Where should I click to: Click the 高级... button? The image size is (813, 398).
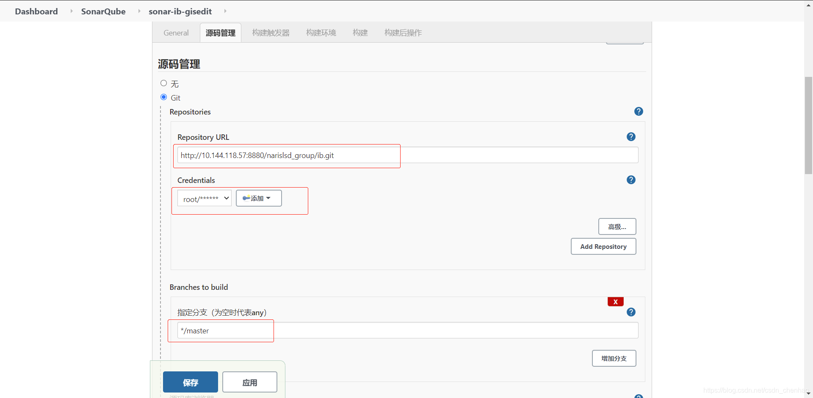click(617, 226)
